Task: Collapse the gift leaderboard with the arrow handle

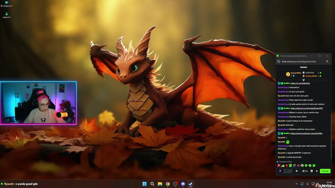Action: [304, 80]
